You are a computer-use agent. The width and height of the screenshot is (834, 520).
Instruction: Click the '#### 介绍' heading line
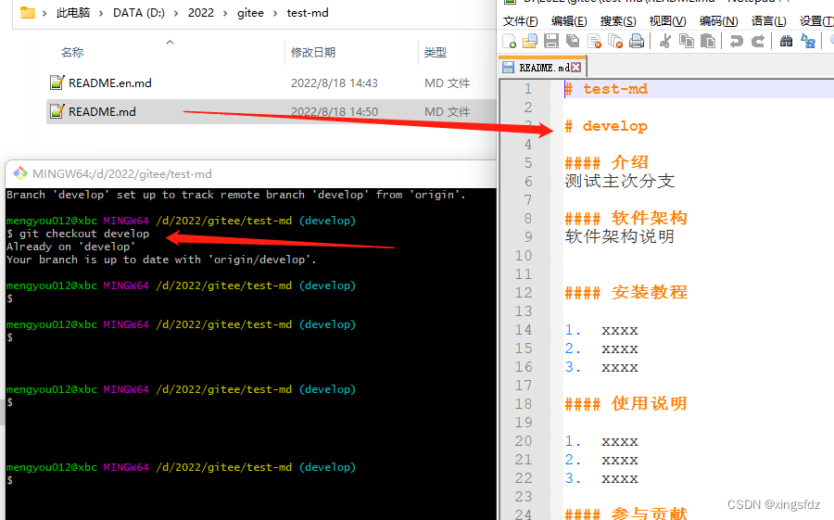[x=606, y=162]
